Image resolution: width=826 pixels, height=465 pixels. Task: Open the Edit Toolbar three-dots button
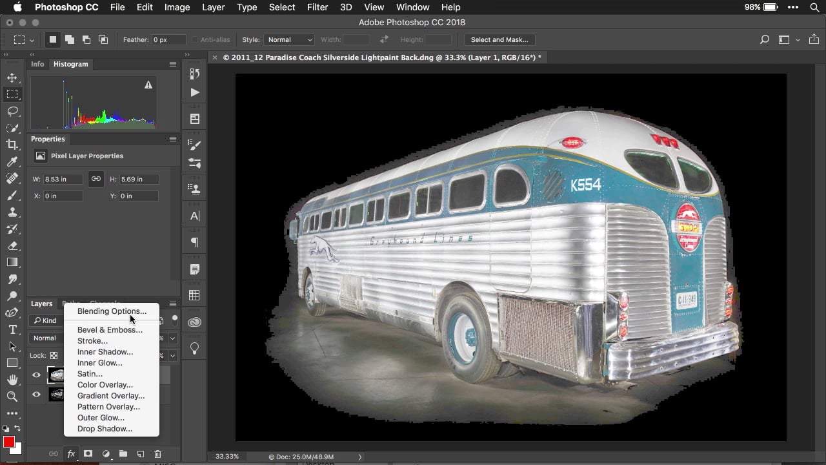[x=12, y=413]
